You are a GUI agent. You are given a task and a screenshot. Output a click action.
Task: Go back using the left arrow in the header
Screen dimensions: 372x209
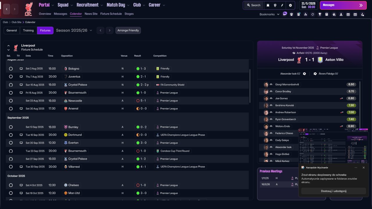pos(7,9)
